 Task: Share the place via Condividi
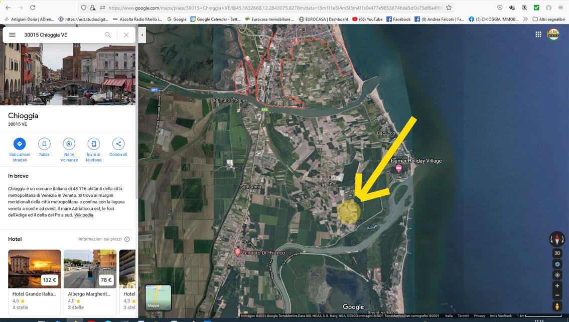coord(118,147)
